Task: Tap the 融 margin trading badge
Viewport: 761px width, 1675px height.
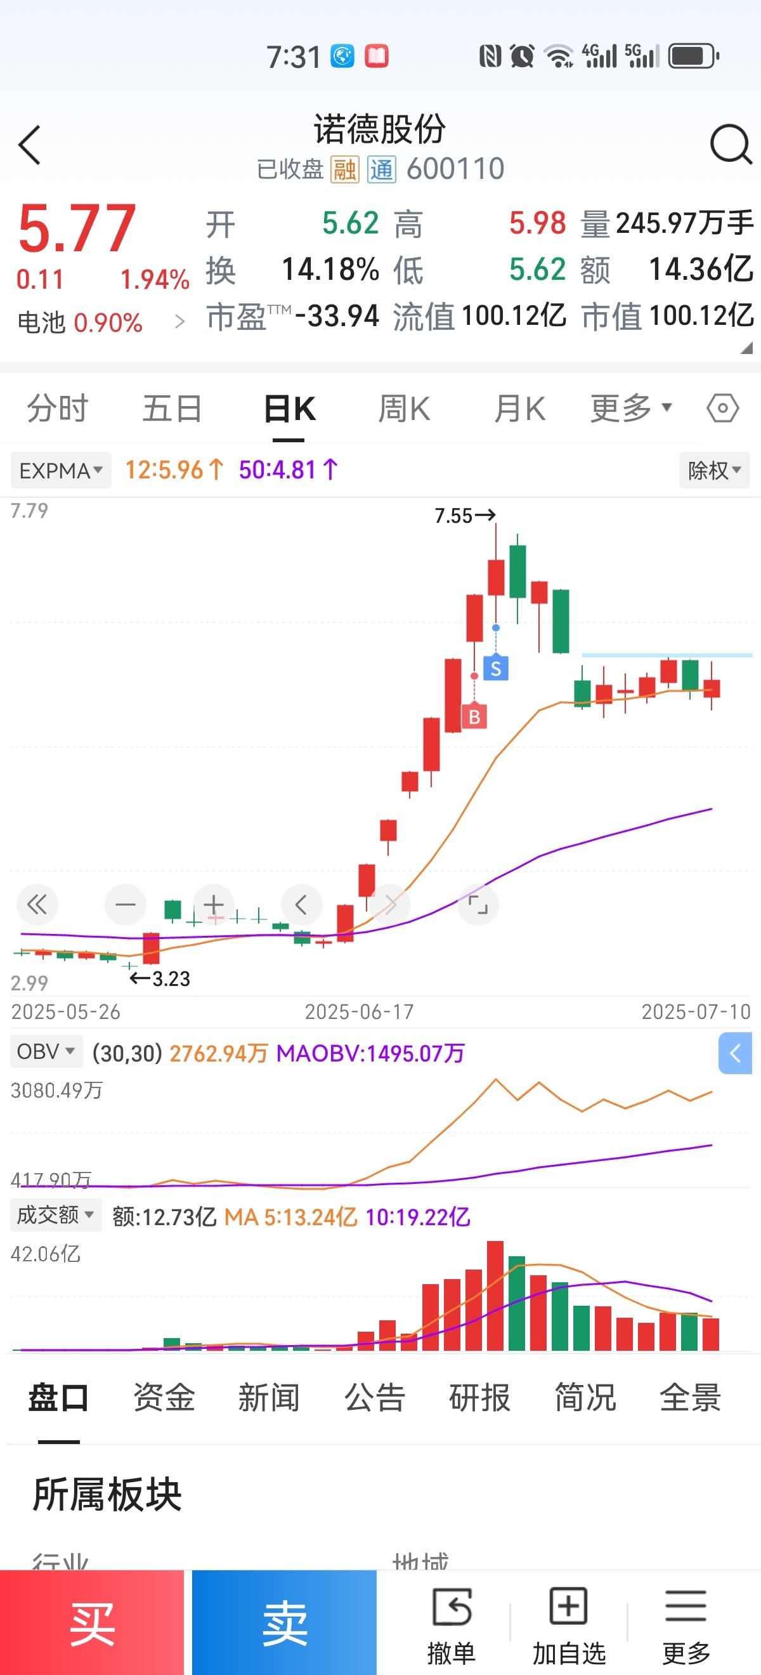Action: pos(344,169)
